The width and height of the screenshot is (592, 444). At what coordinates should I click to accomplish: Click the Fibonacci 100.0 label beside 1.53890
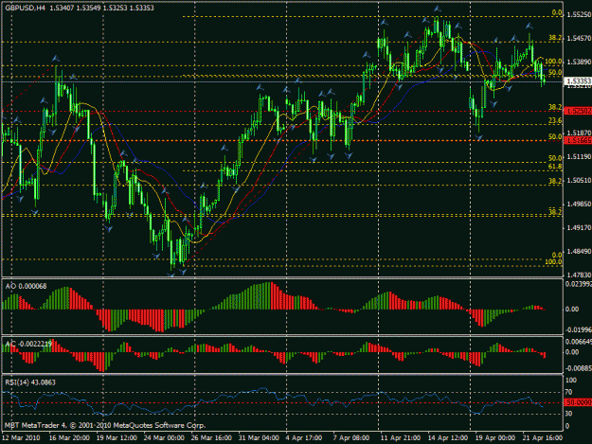554,62
